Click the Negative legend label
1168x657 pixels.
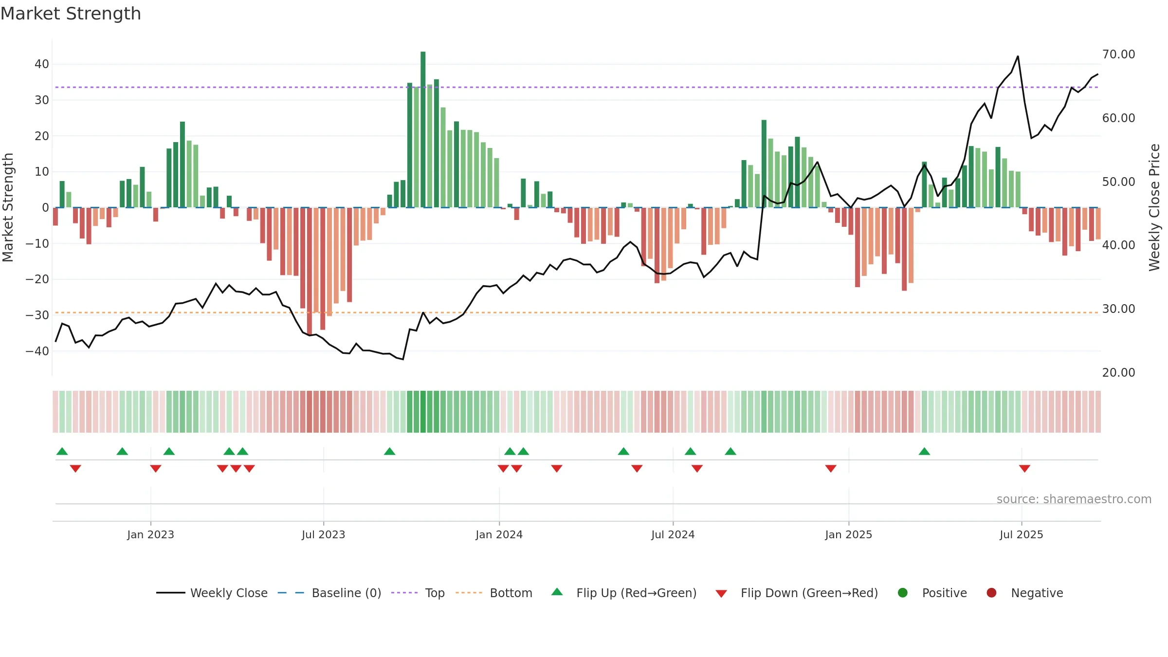1037,593
